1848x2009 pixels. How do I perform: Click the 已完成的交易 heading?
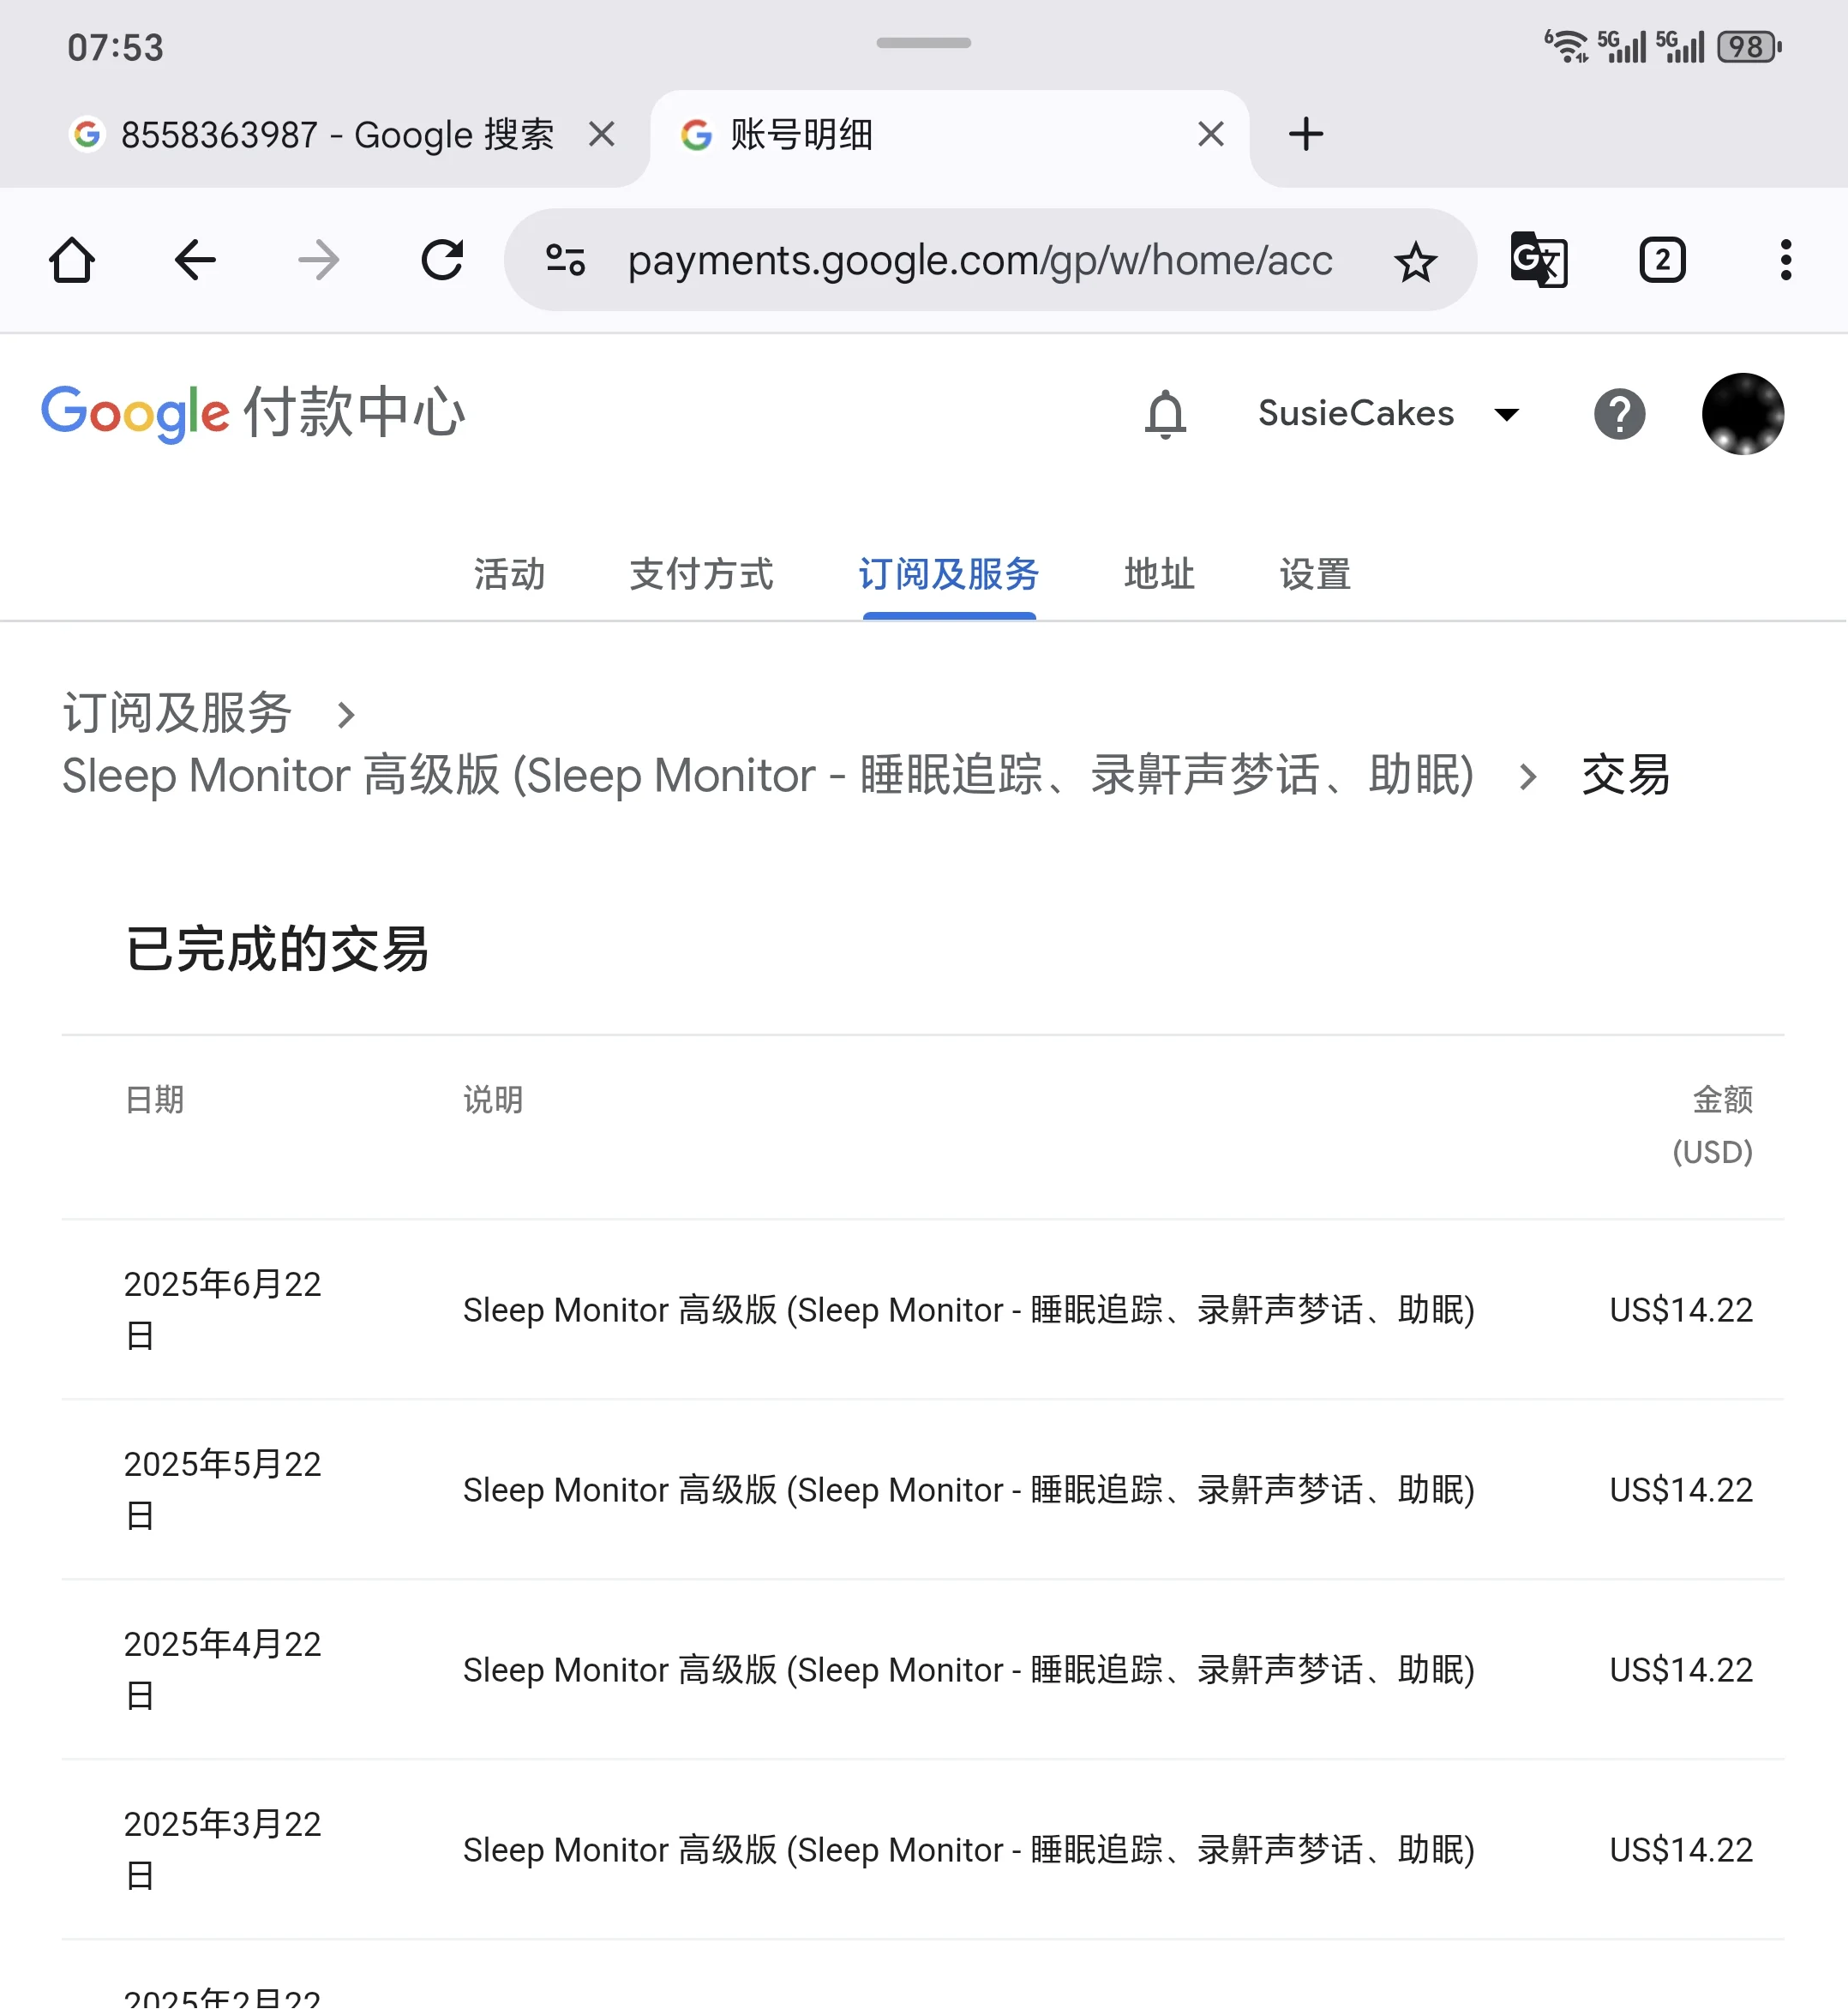click(277, 949)
